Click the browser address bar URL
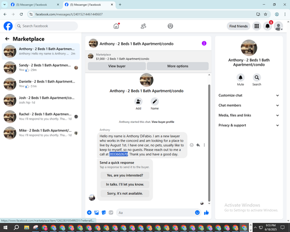 click(69, 14)
